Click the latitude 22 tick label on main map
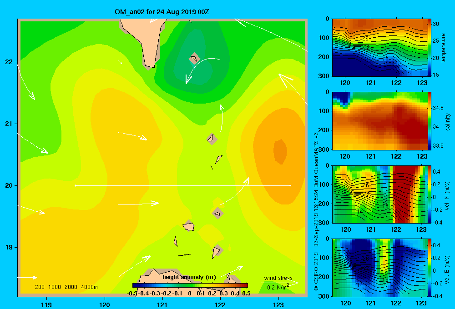 (x=9, y=62)
